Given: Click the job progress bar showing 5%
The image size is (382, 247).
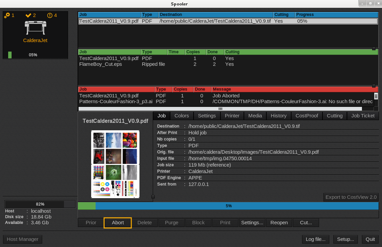Looking at the screenshot, I should (x=228, y=206).
